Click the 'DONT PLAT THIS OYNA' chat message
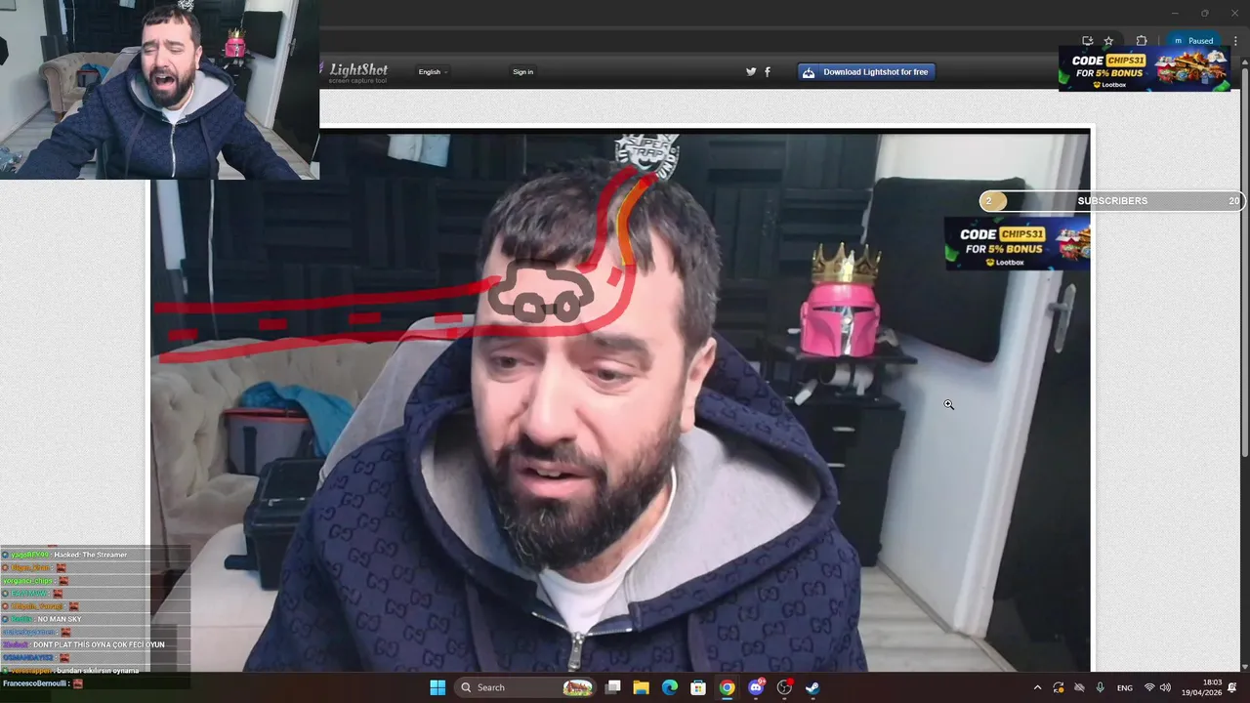This screenshot has height=703, width=1250. tap(99, 644)
